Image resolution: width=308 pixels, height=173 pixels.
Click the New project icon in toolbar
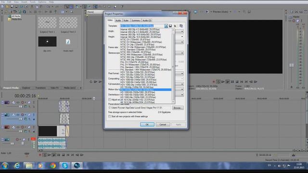[x=2, y=6]
